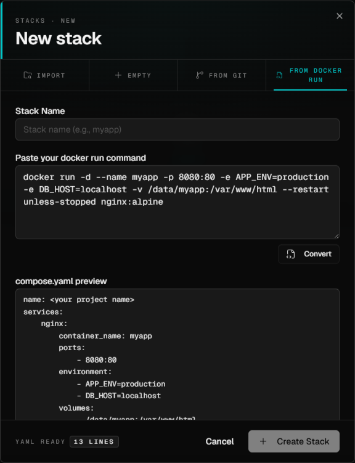This screenshot has height=463, width=355.
Task: Click the YAML READY status text
Action: pyautogui.click(x=40, y=442)
